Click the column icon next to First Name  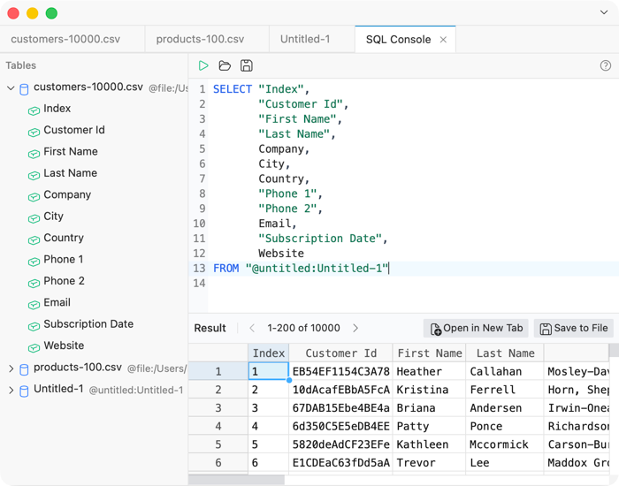pos(34,154)
